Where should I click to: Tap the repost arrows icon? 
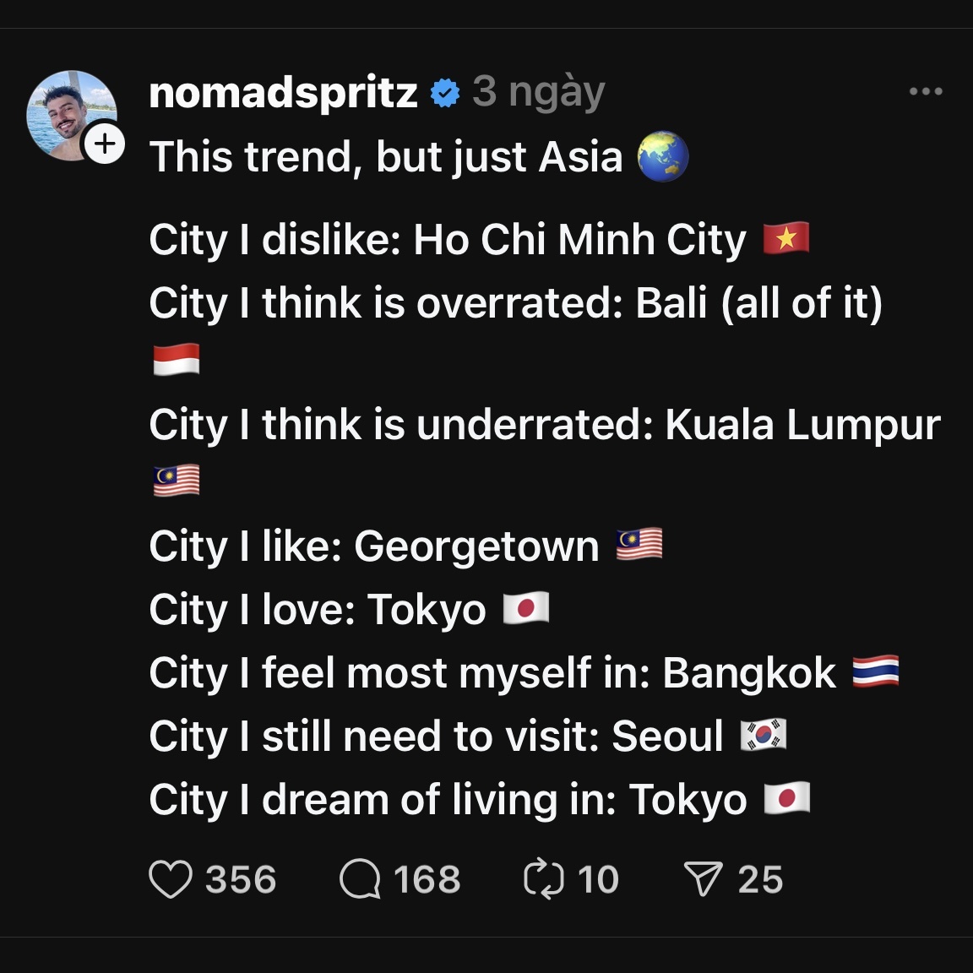point(543,879)
